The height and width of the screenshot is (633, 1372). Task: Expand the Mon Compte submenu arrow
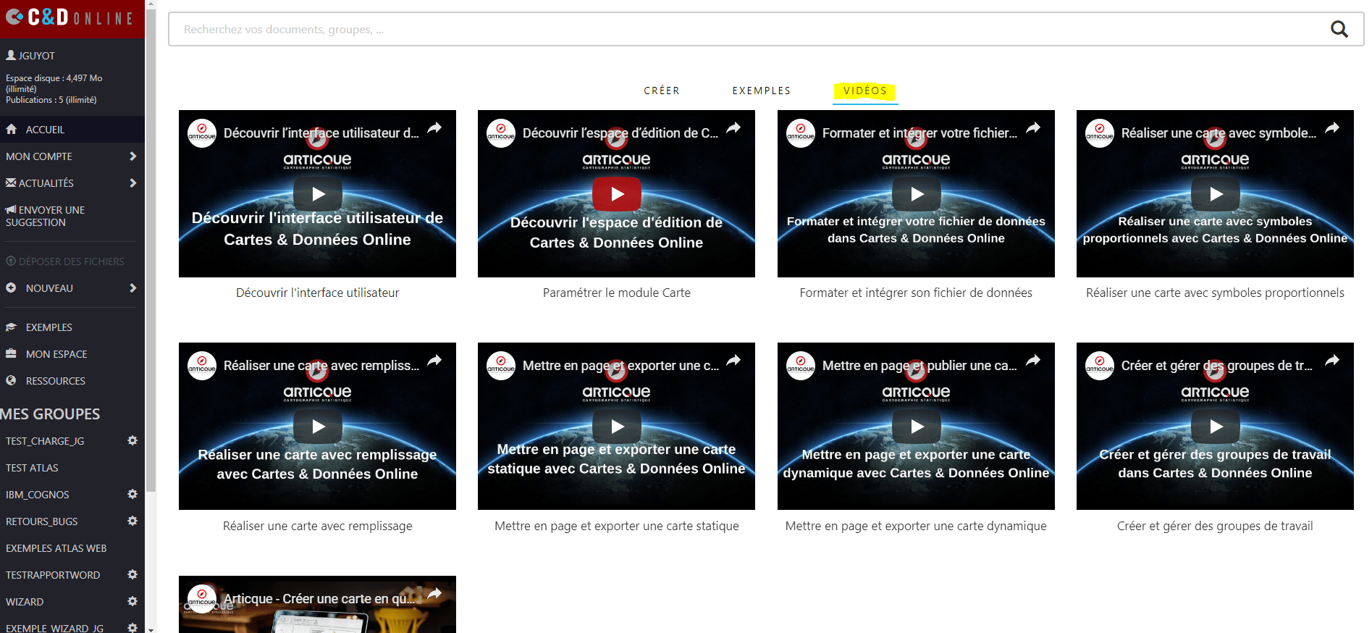132,156
